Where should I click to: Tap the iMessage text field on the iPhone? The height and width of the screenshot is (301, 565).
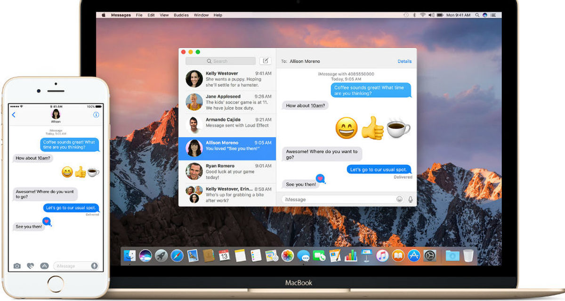click(76, 266)
